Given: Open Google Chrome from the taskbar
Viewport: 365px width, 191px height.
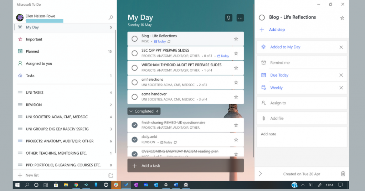Looking at the screenshot, I should (x=76, y=185).
